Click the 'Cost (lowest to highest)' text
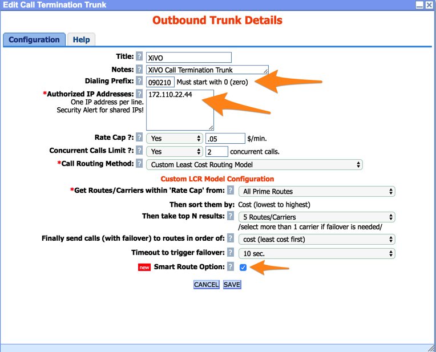 click(274, 205)
